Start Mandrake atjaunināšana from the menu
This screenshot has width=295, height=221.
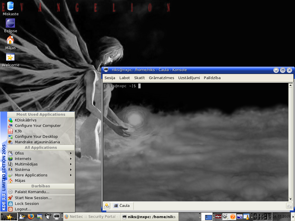[x=41, y=142]
